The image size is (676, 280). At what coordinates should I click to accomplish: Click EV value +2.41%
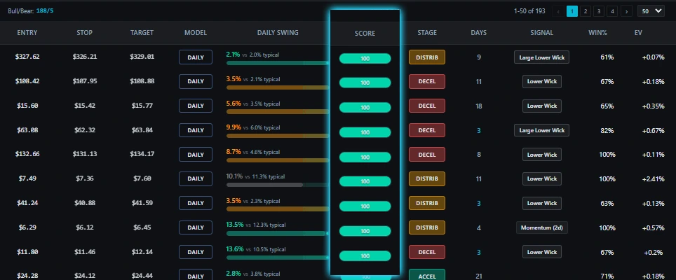coord(653,179)
